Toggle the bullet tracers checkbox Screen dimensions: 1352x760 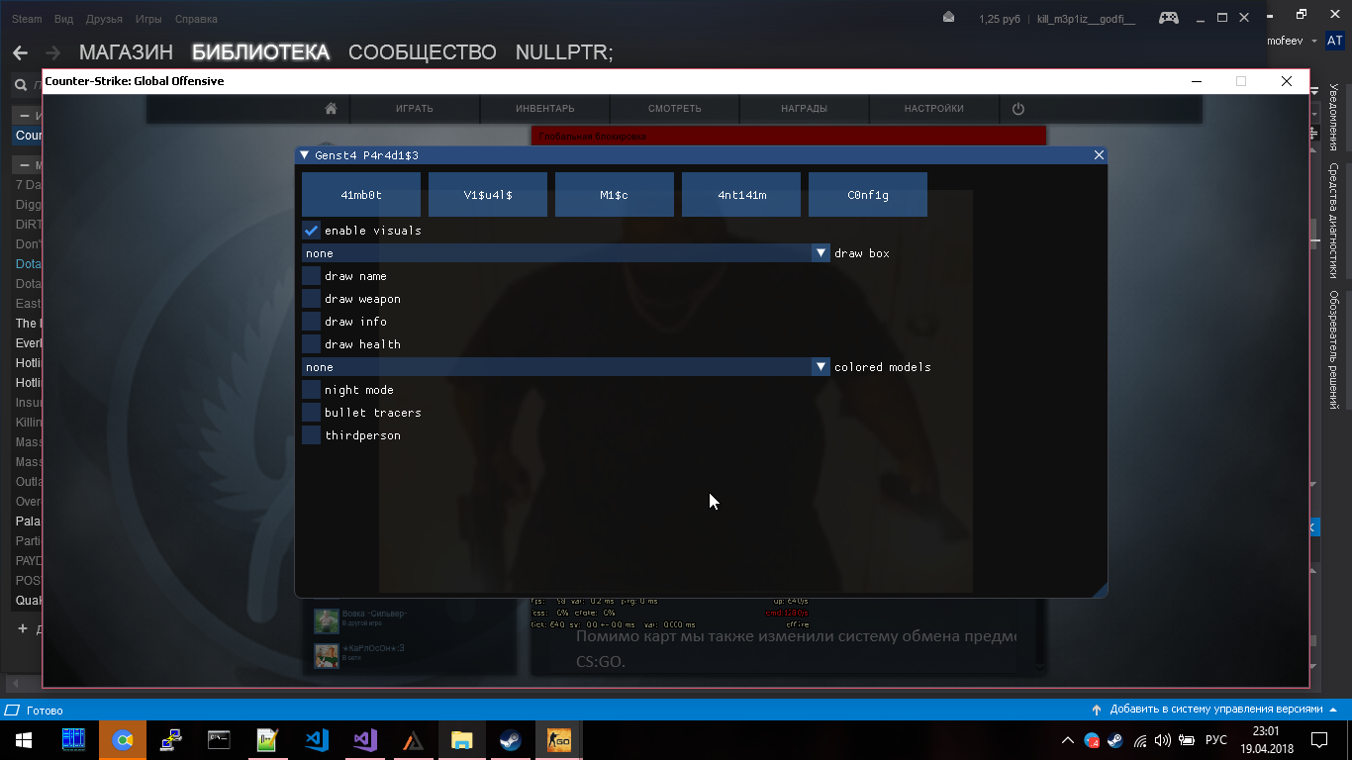point(311,413)
